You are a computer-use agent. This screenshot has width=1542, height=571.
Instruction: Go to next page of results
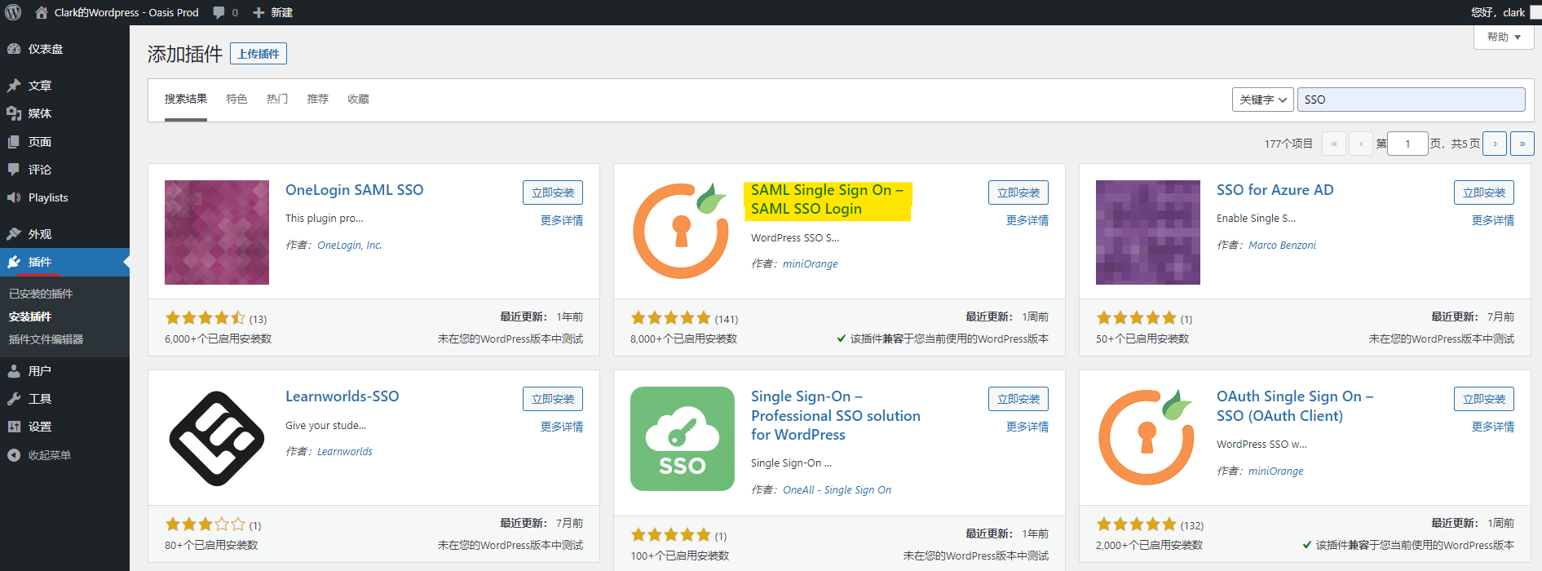[1494, 144]
